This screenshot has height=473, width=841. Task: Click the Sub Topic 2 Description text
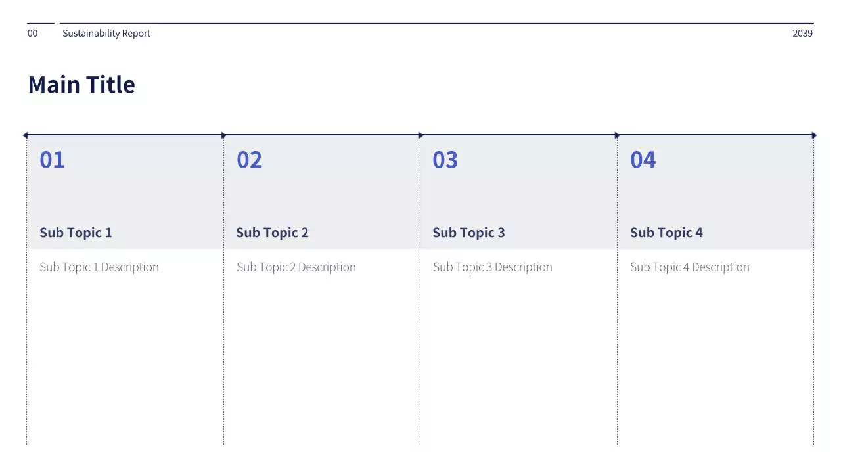[296, 267]
